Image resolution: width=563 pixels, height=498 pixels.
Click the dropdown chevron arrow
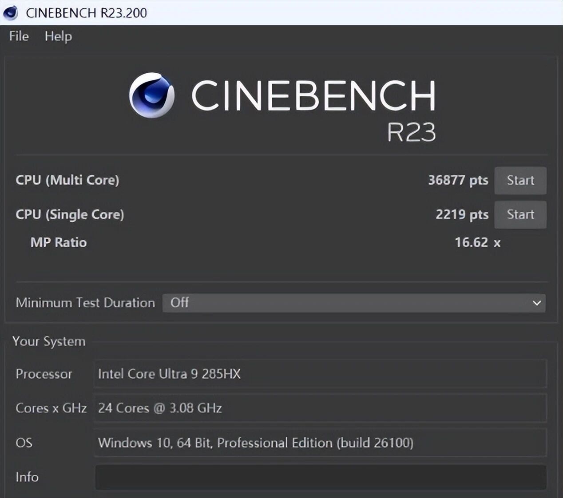tap(536, 303)
